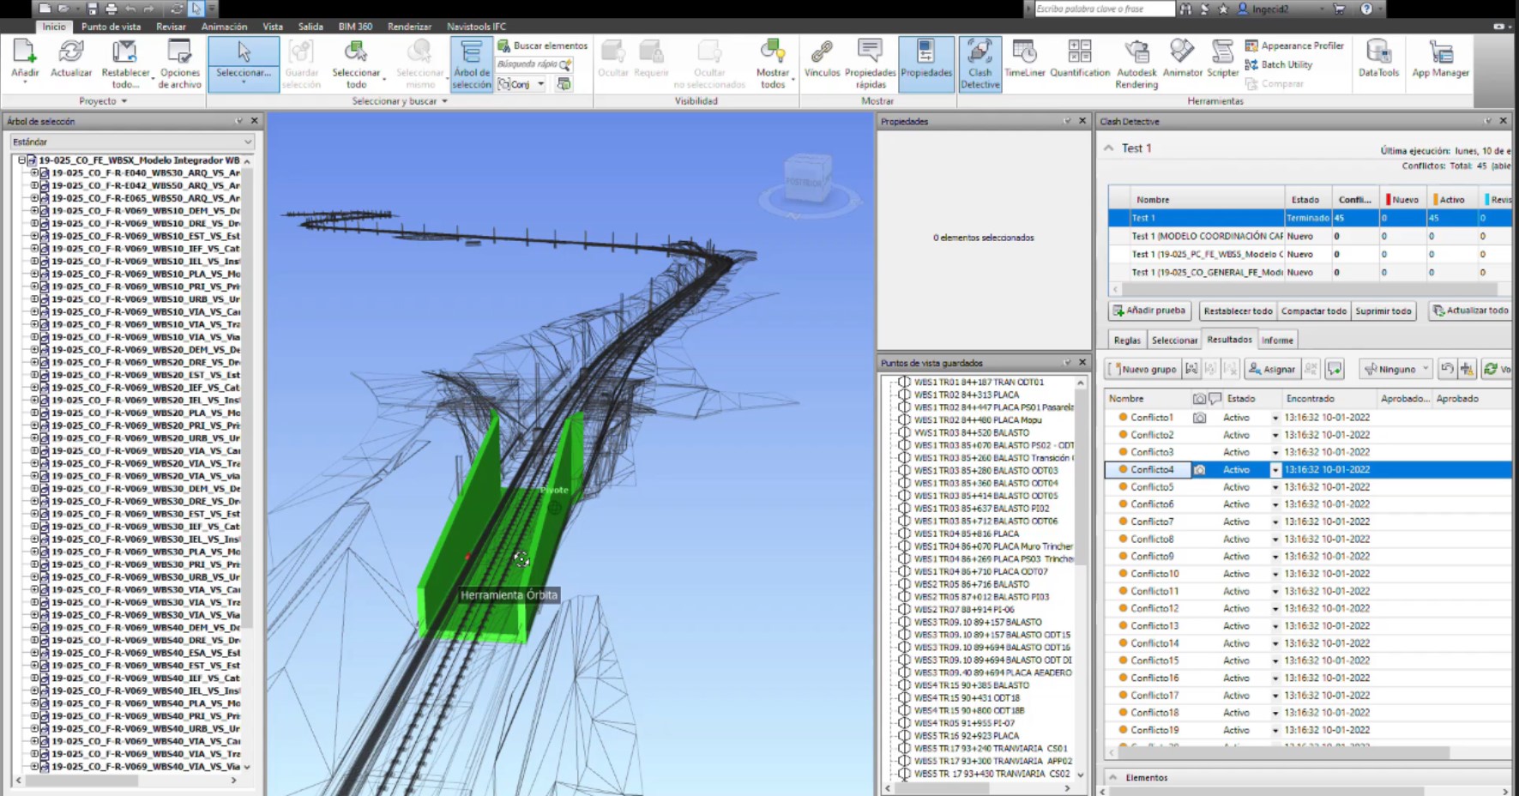Click the orange status dot of Conflicto10
This screenshot has height=796, width=1519.
coord(1122,574)
